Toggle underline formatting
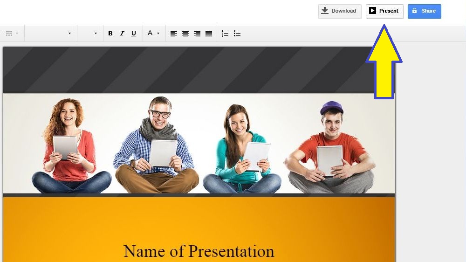Screen dimensions: 466x262 134,34
